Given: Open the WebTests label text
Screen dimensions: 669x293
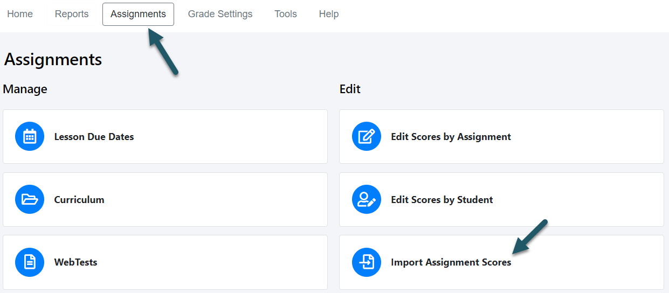Looking at the screenshot, I should tap(75, 262).
